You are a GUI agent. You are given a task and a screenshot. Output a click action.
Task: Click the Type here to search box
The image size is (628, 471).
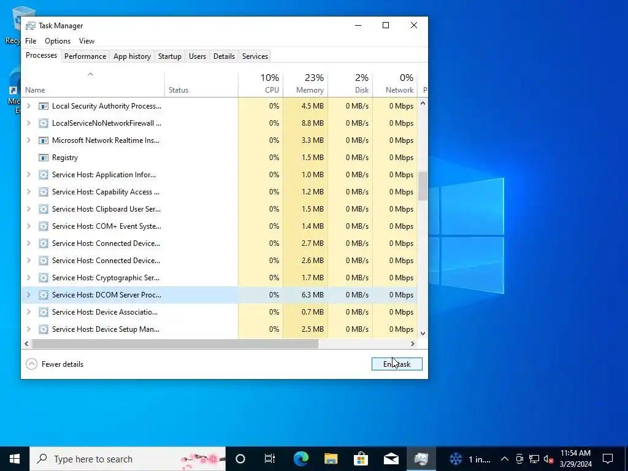tap(128, 459)
